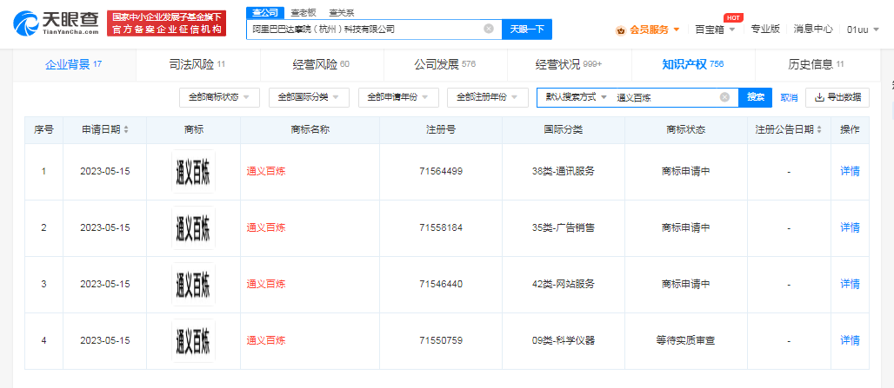Screen dimensions: 894x388
Task: Click 通义百炼 name in the 09类 row
Action: 266,340
